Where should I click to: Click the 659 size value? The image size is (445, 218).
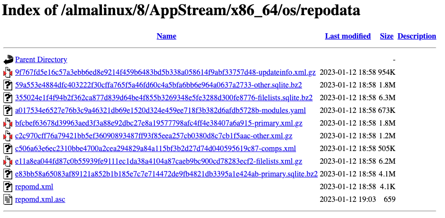[390, 199]
